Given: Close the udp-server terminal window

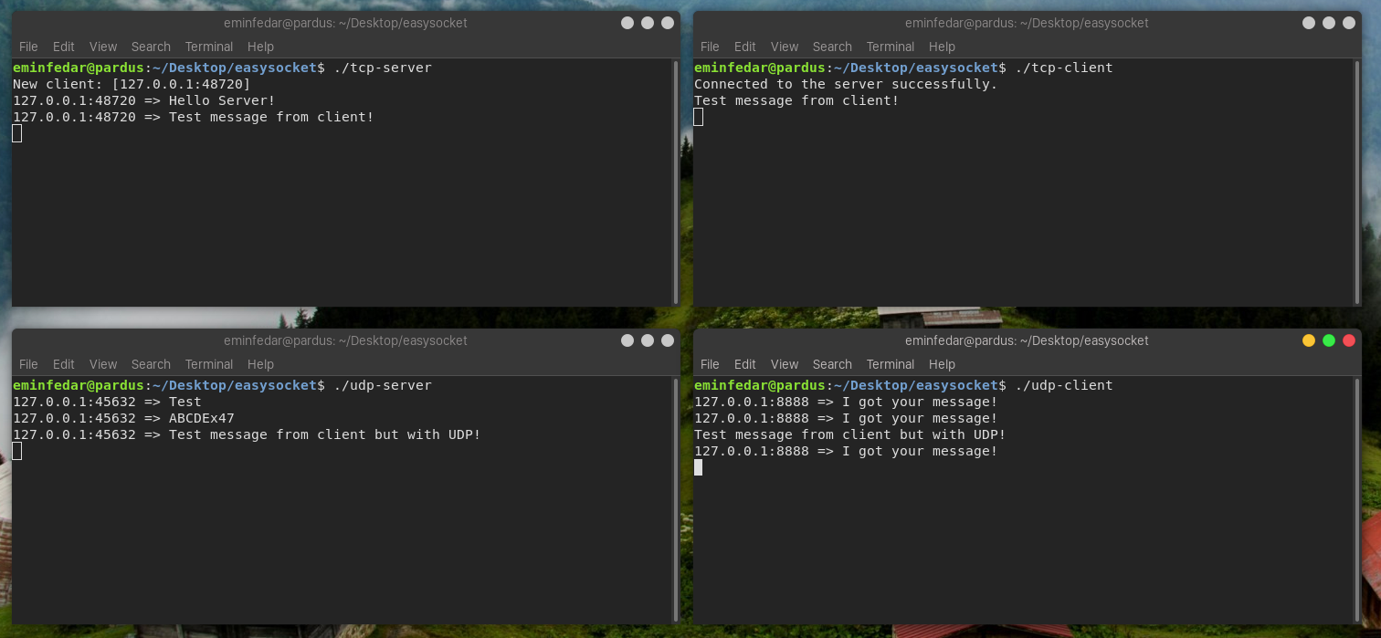Looking at the screenshot, I should 667,340.
